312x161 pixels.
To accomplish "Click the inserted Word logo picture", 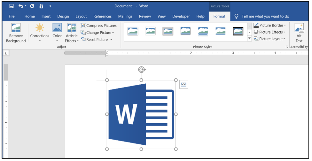I will coord(141,114).
